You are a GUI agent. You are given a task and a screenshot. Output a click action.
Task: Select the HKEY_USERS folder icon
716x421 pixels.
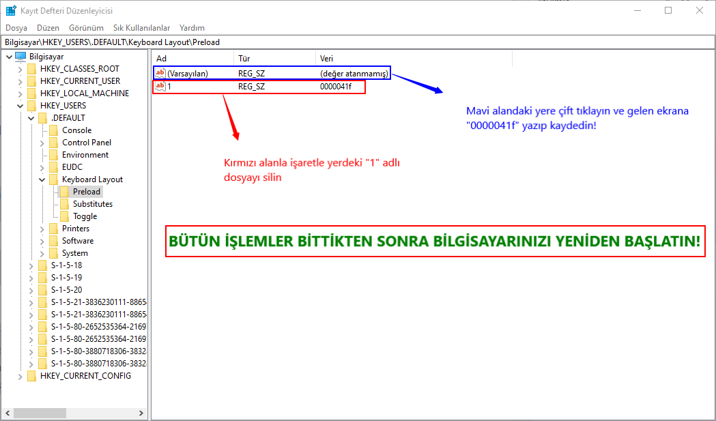pos(31,106)
